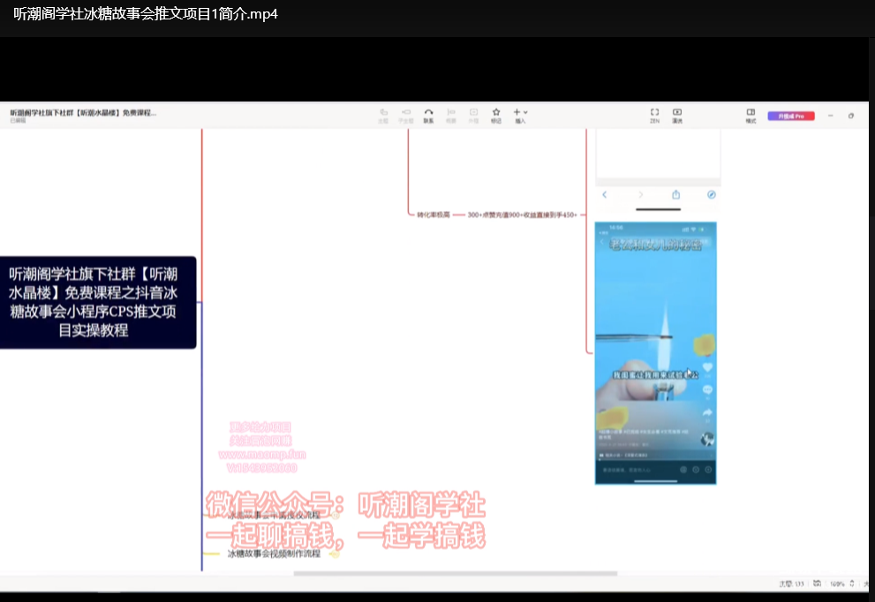Click the Topic (主题) toolbar icon
This screenshot has height=602, width=875.
tap(383, 114)
